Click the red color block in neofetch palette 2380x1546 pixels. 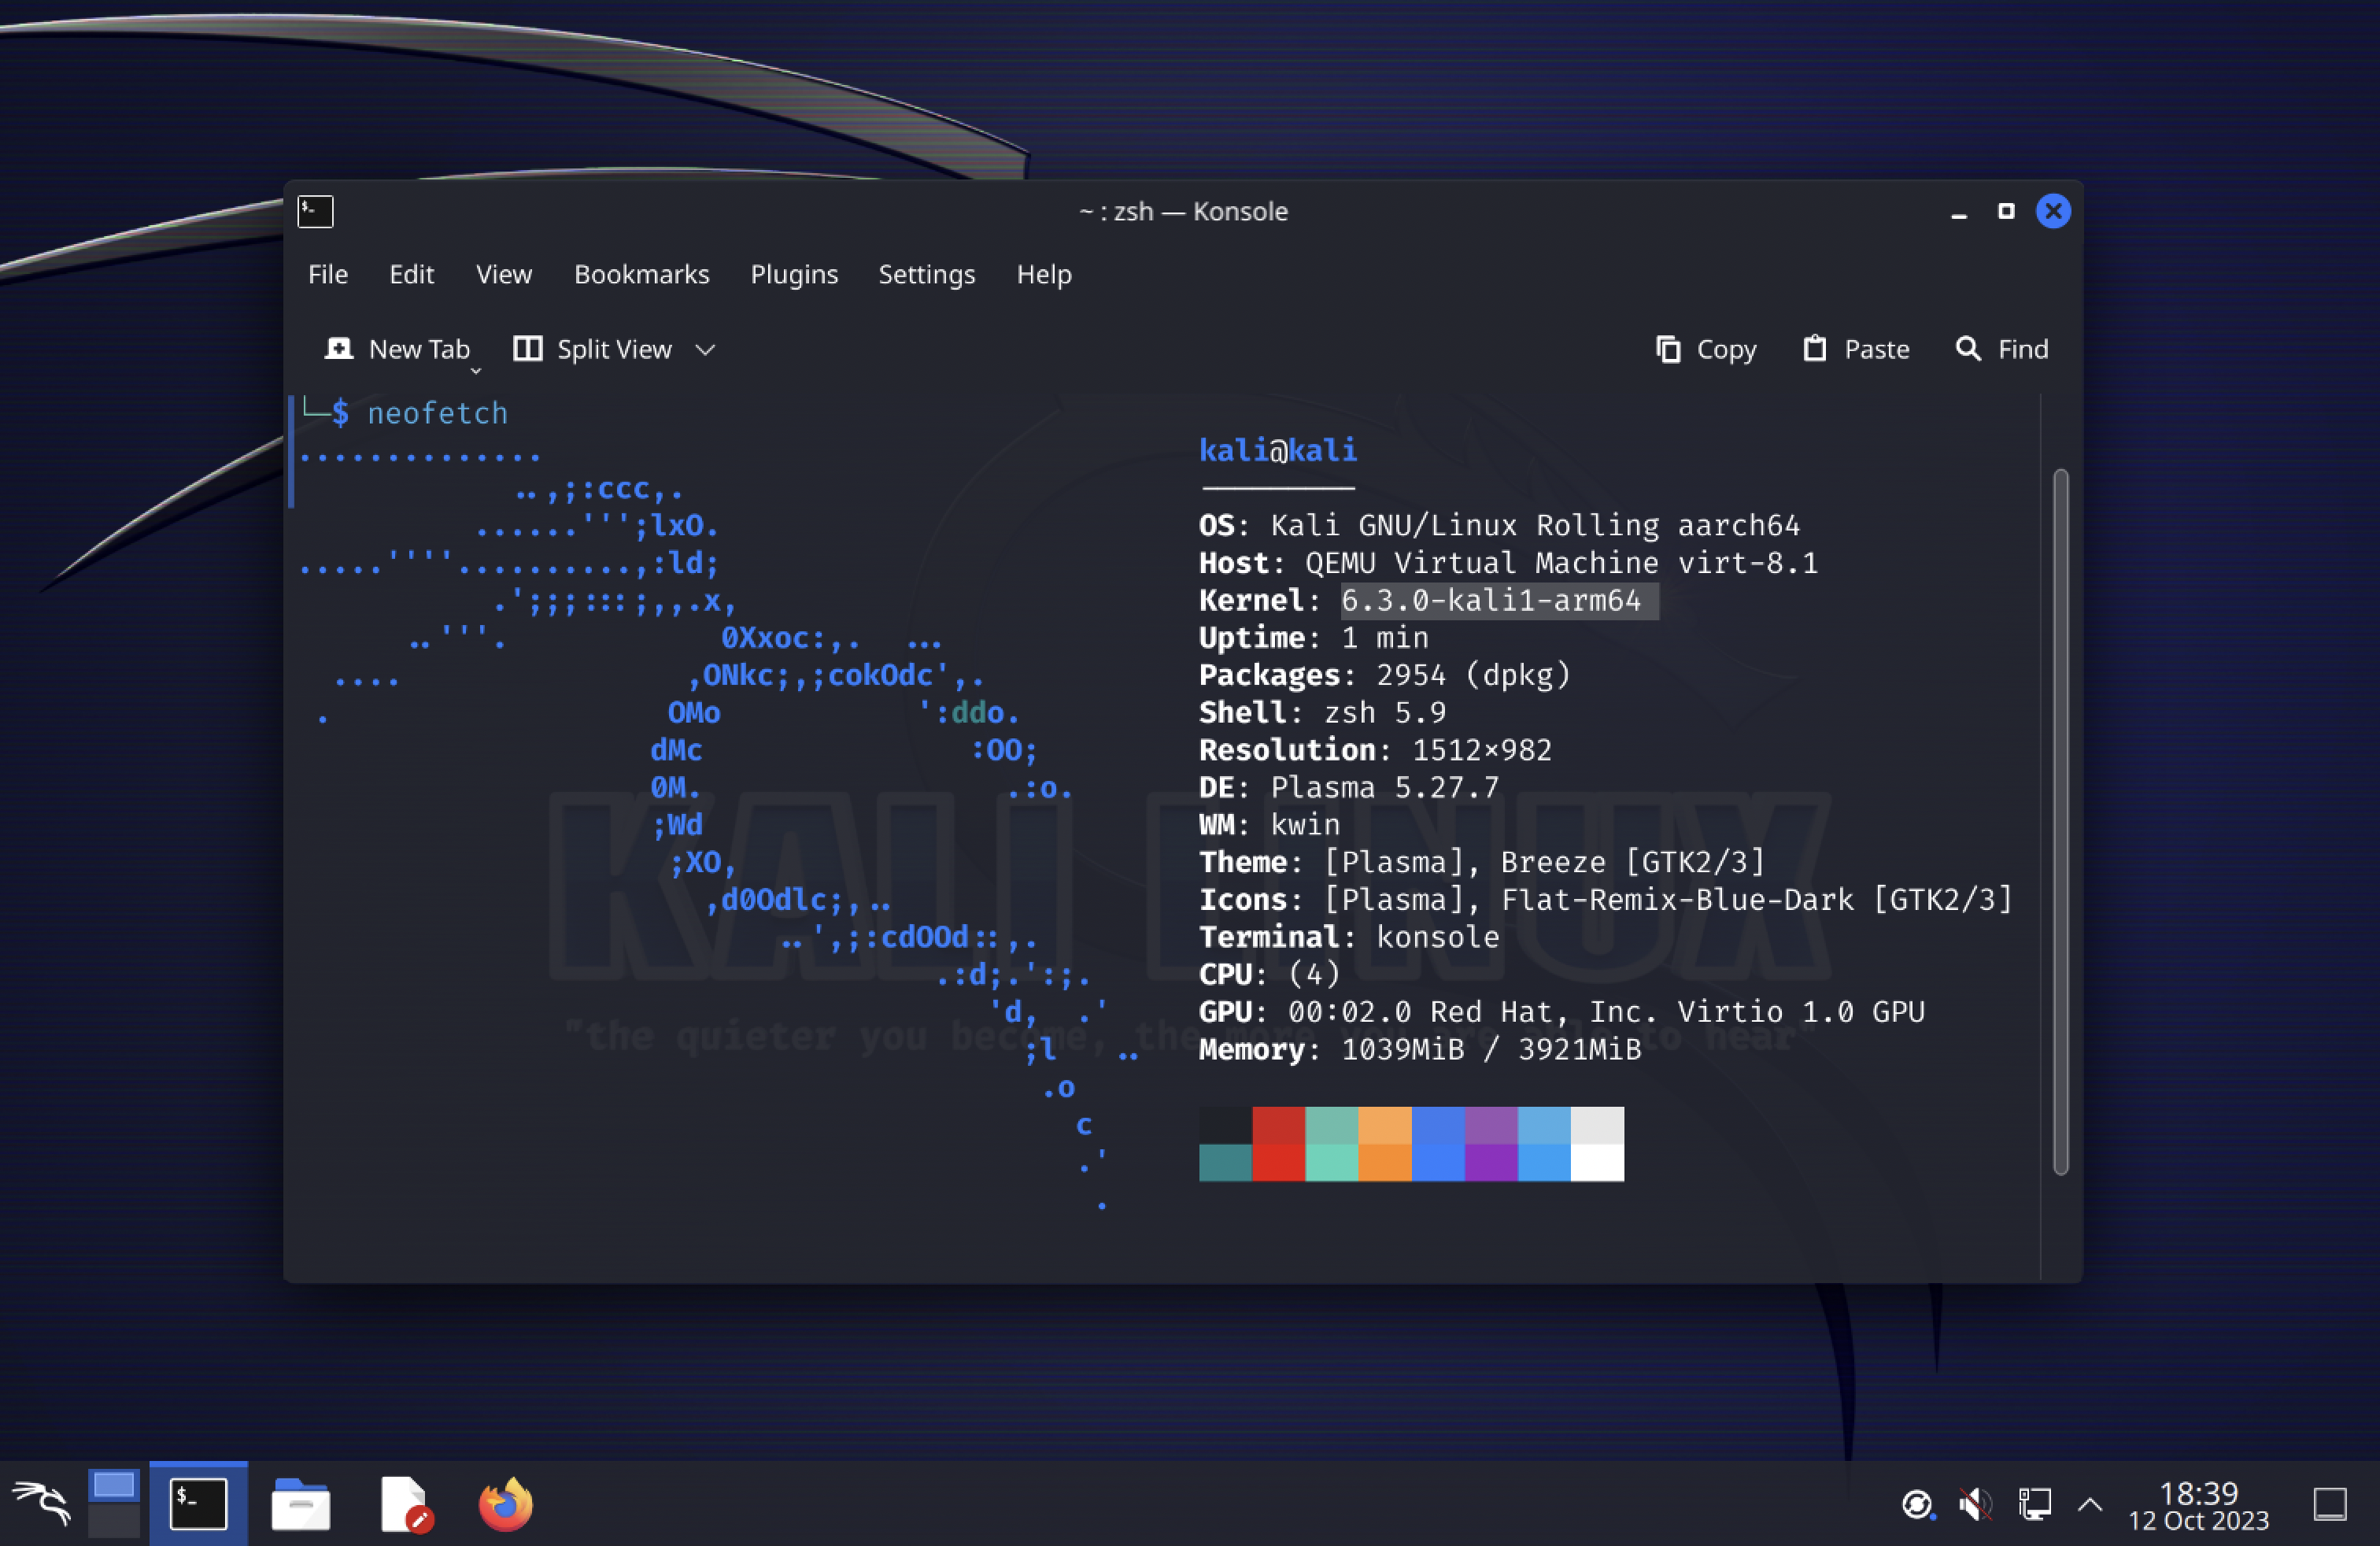click(1278, 1144)
